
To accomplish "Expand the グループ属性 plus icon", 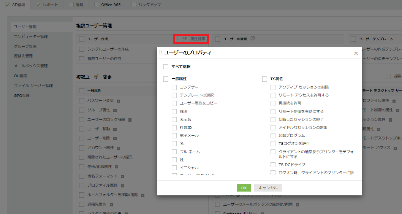I will point(115,110).
